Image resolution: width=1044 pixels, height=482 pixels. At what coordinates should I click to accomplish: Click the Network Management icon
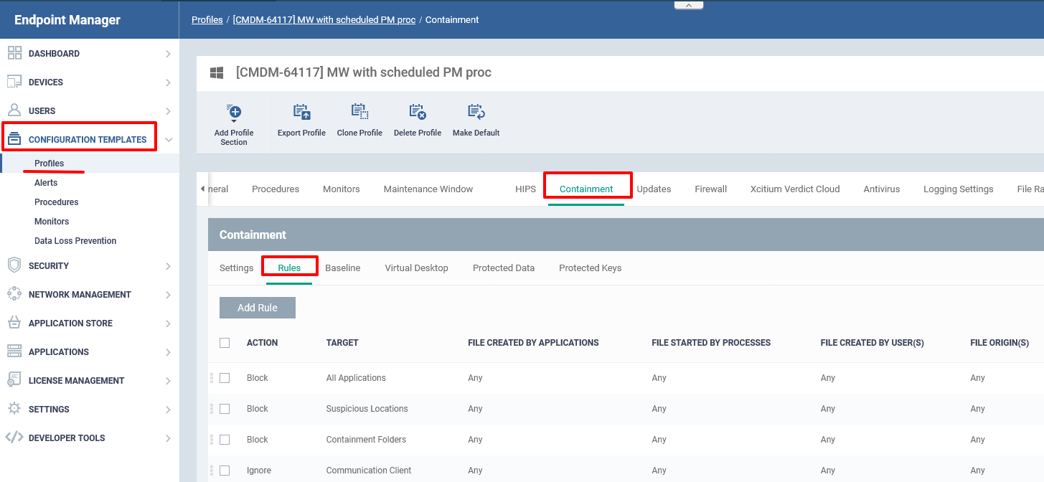[x=14, y=294]
